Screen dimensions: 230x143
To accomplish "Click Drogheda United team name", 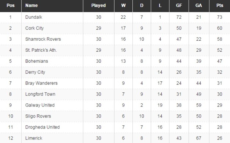I will pyautogui.click(x=42, y=127).
